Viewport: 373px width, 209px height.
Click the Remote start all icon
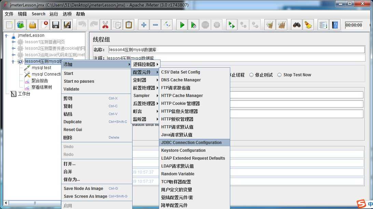pos(232,25)
